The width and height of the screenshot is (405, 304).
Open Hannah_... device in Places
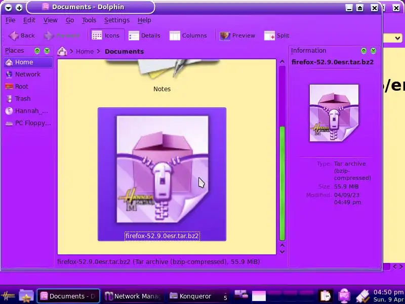(x=28, y=111)
